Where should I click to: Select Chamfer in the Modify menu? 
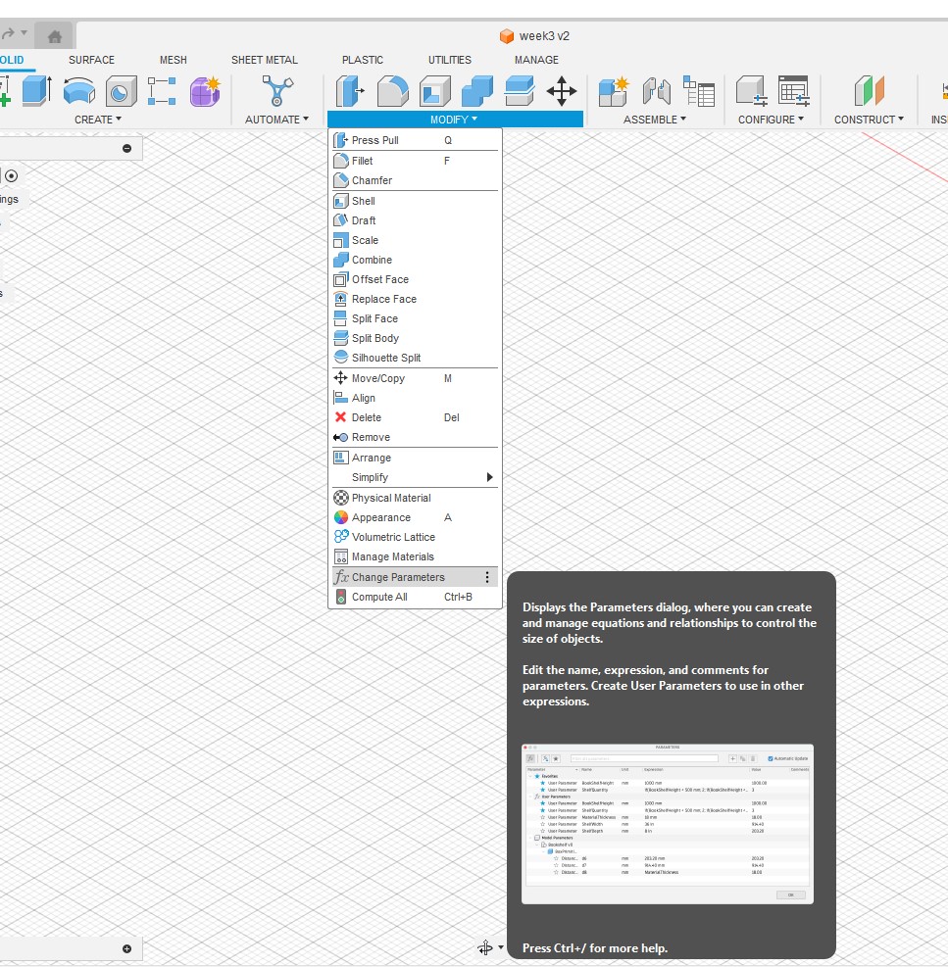(415, 180)
